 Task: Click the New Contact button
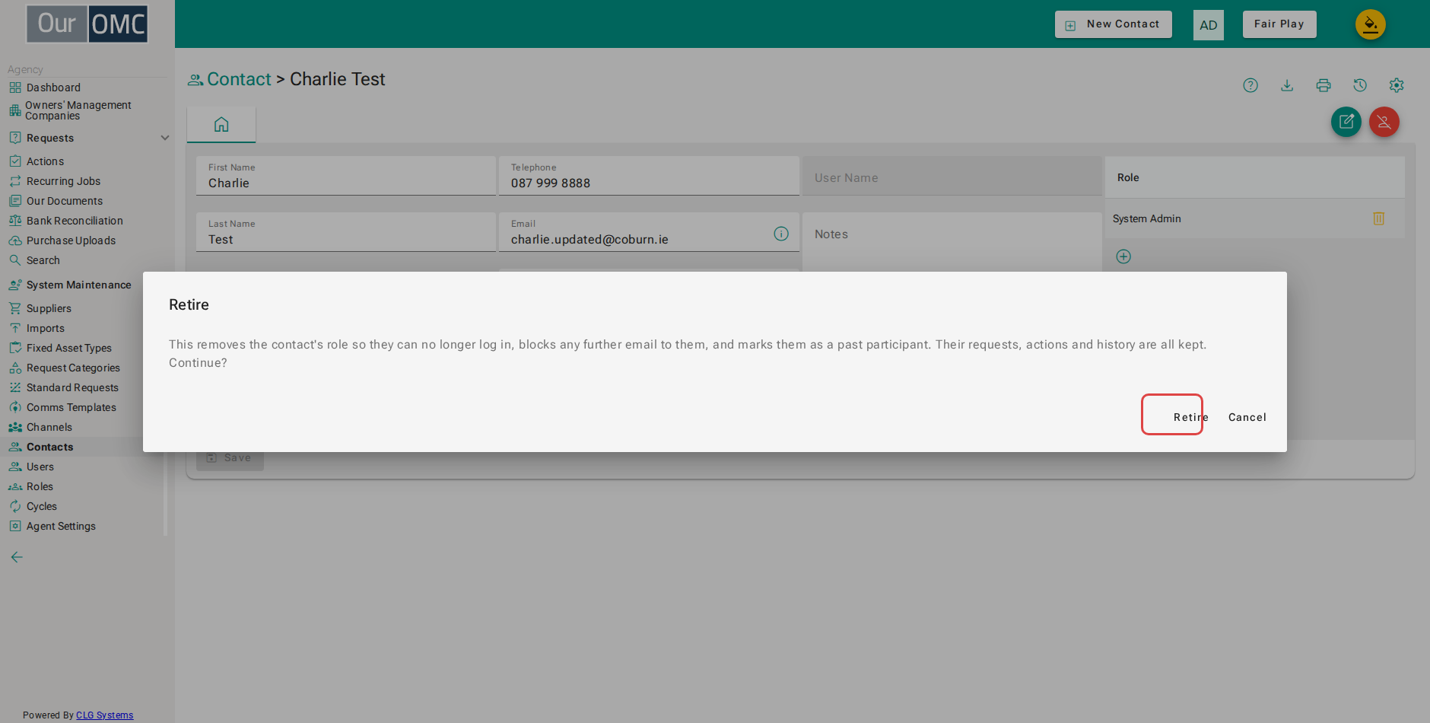1113,24
